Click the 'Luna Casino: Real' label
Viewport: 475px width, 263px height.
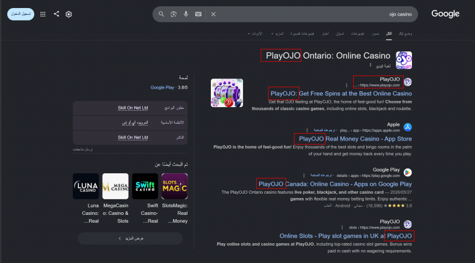point(90,213)
